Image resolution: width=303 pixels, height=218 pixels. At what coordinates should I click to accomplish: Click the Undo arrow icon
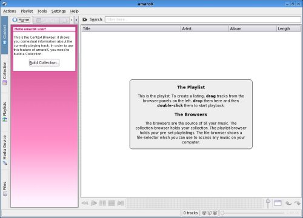click(x=288, y=203)
